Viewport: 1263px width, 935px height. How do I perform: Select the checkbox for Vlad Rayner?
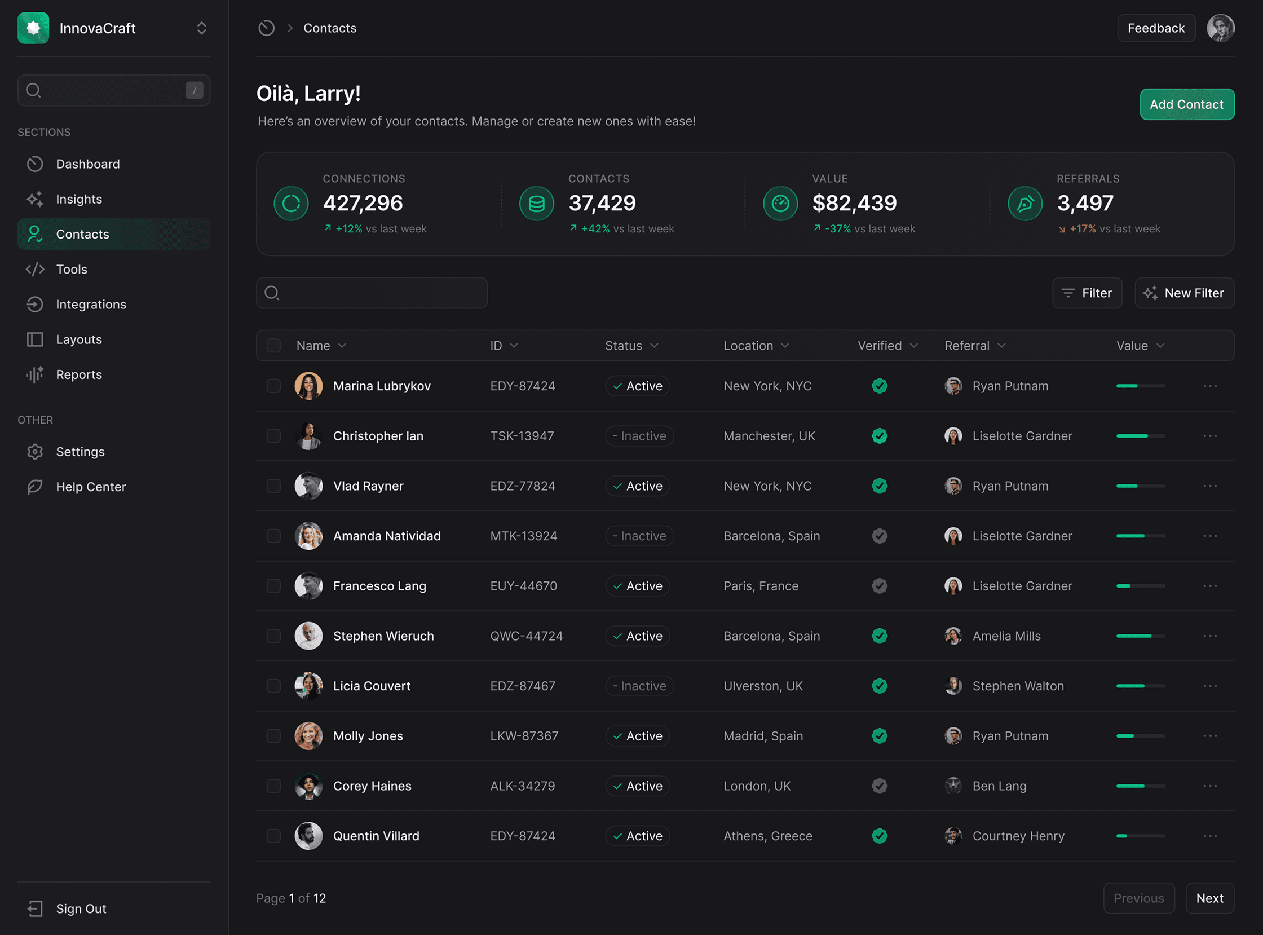(x=274, y=486)
